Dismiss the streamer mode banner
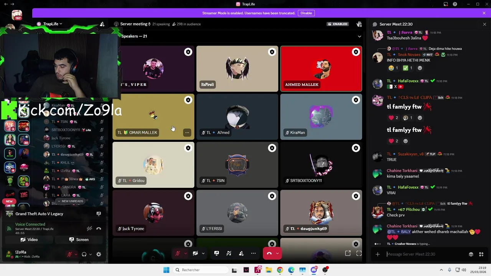Viewport: 491px width, 276px height. pos(484,13)
